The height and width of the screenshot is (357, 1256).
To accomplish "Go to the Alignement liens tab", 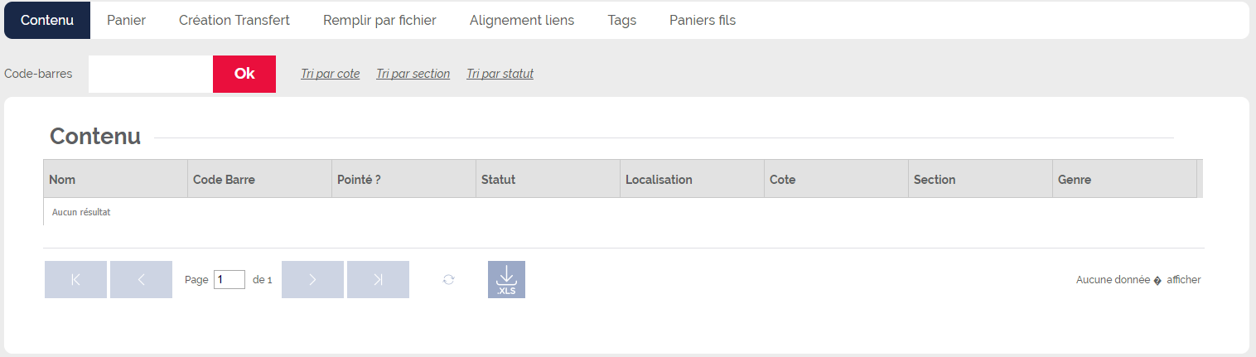I will pos(522,20).
